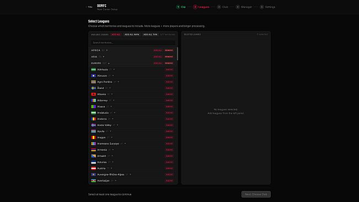Open the Manager setup step
Screen dimensions: 359x202
tap(244, 7)
